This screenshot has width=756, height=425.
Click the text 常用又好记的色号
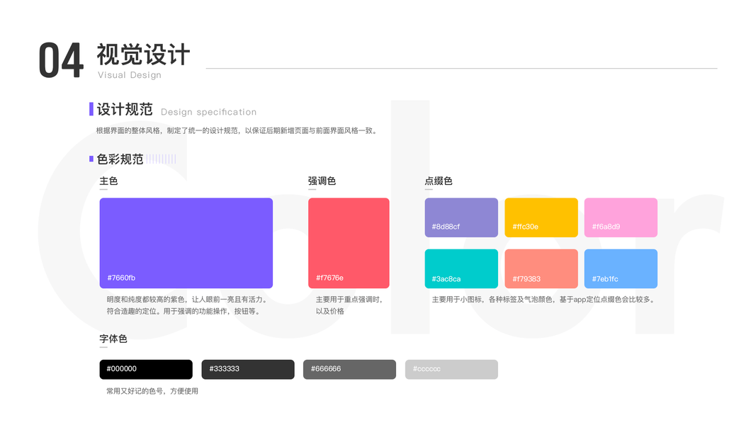[x=135, y=391]
